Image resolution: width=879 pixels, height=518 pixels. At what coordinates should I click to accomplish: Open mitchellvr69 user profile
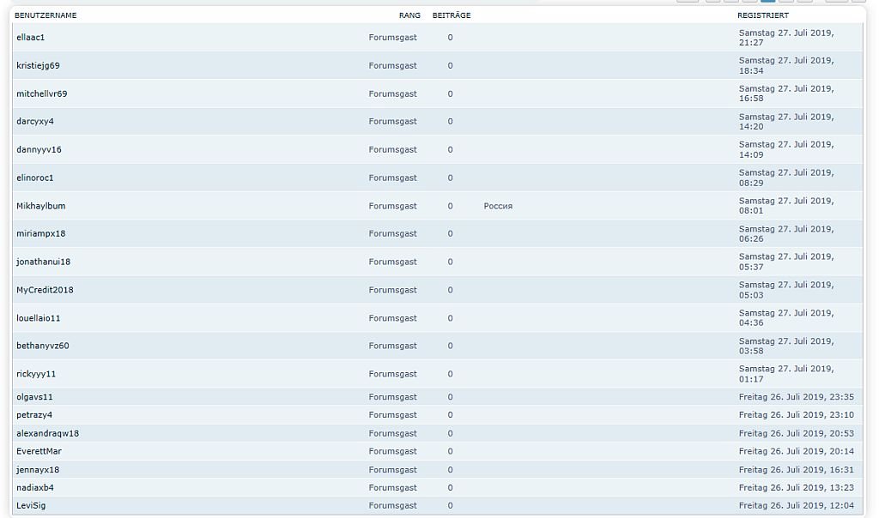[41, 94]
